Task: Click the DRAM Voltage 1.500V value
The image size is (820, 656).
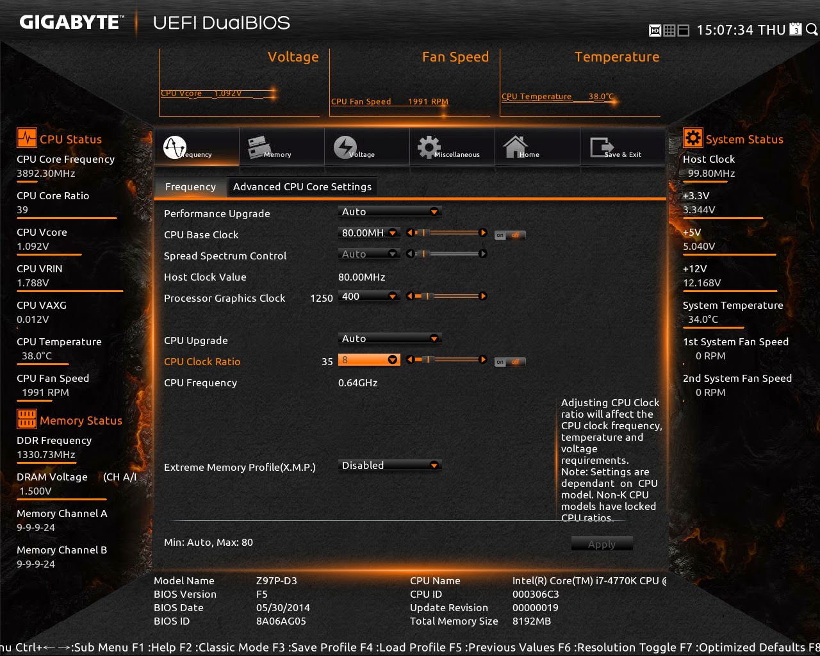Action: tap(35, 491)
